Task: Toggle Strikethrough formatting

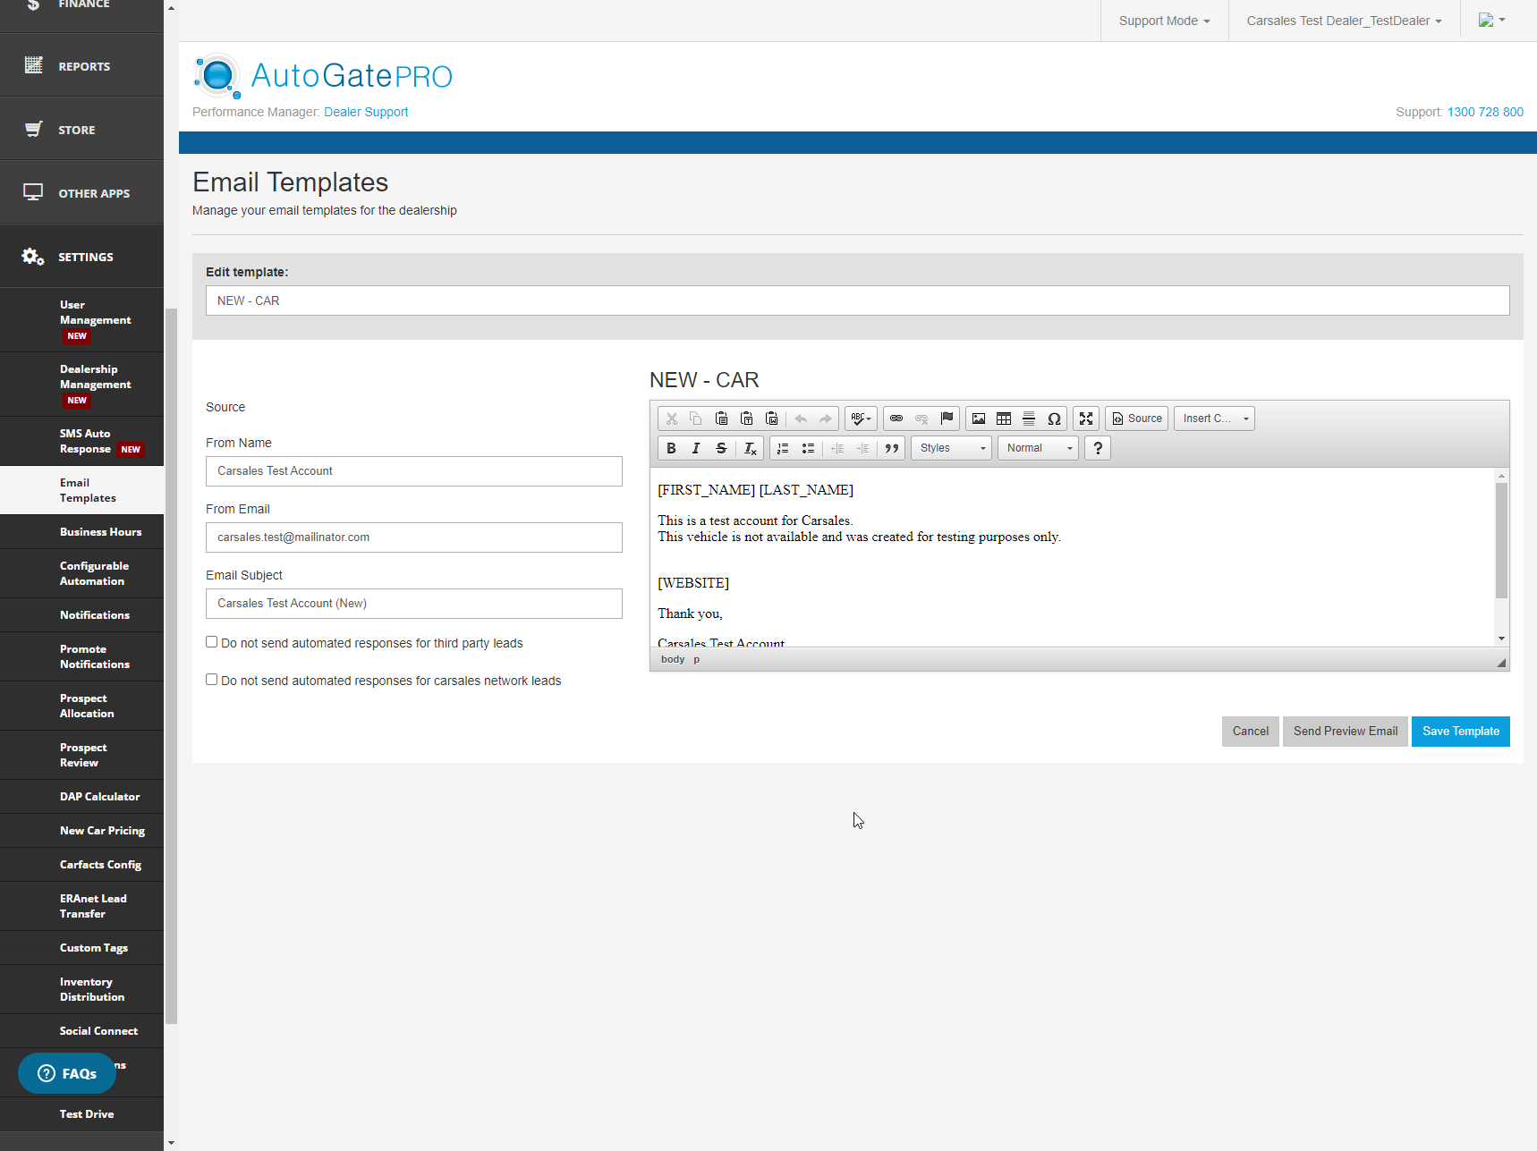Action: pos(721,448)
